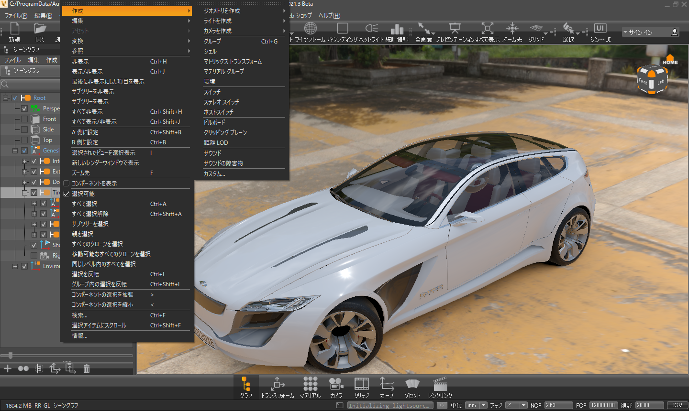Enable the コンポーネントを表示 checkbox

(x=67, y=184)
